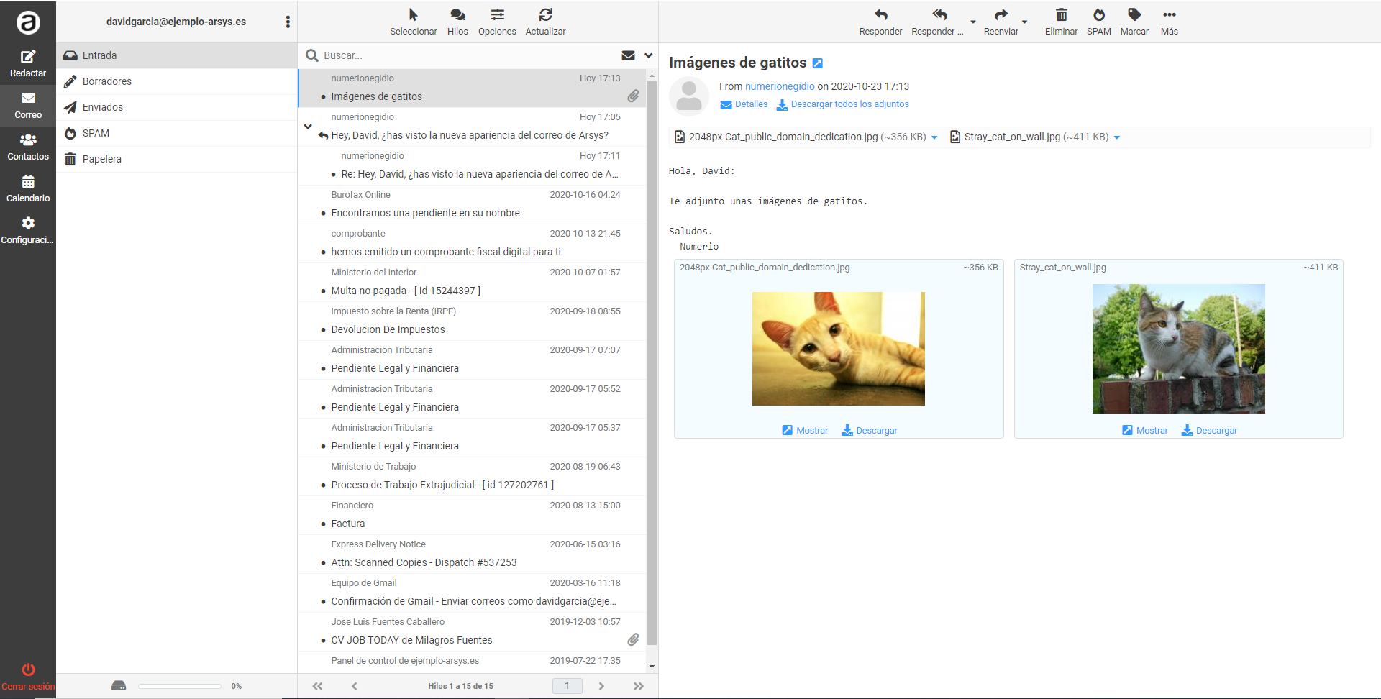The image size is (1381, 699).
Task: Open message in new window icon
Action: tap(818, 63)
